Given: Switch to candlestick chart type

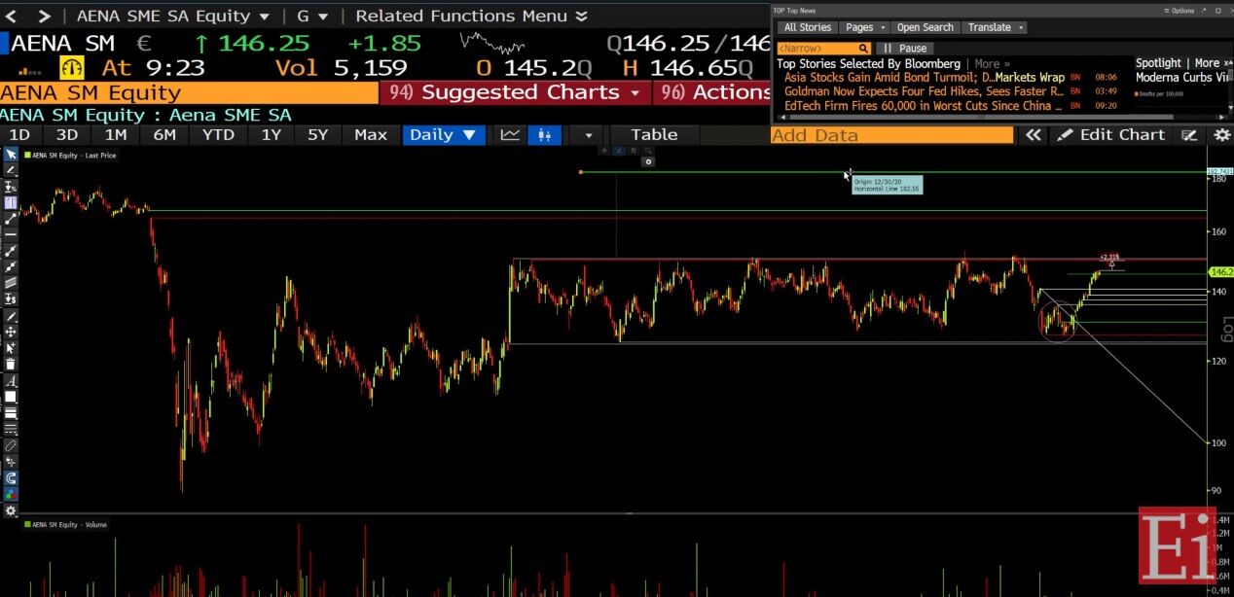Looking at the screenshot, I should [x=545, y=135].
